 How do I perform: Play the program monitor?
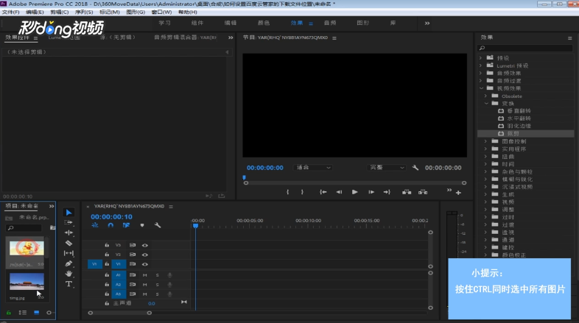click(354, 192)
